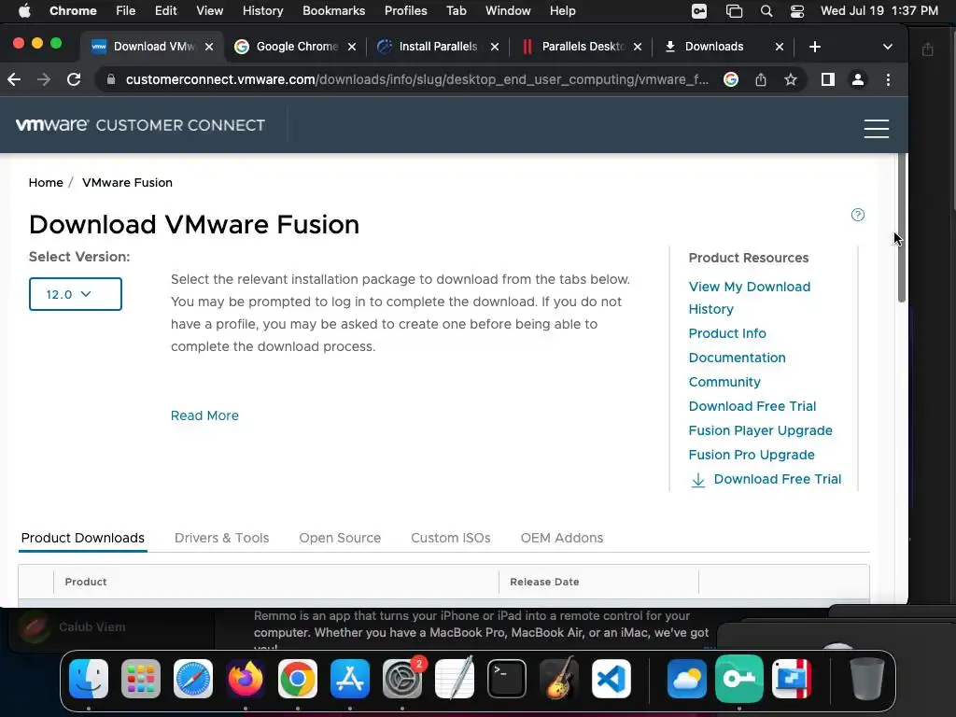Open the Community link

(724, 382)
